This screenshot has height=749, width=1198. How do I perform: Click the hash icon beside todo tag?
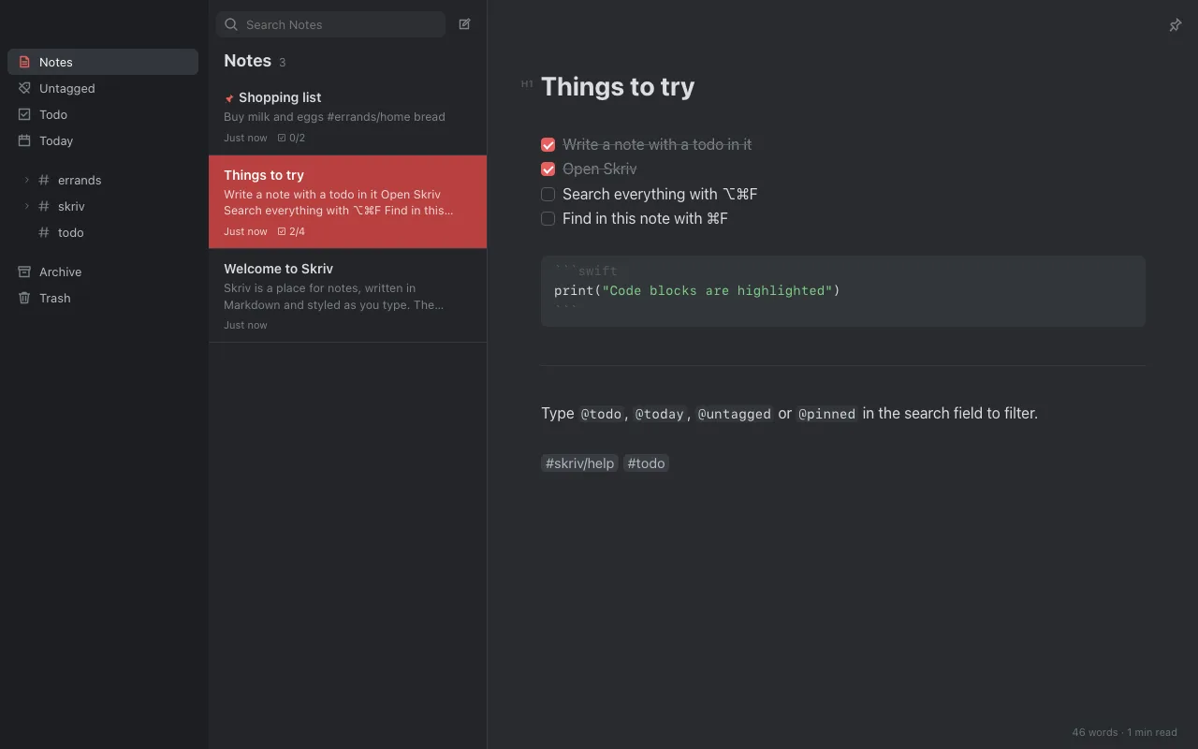[44, 232]
